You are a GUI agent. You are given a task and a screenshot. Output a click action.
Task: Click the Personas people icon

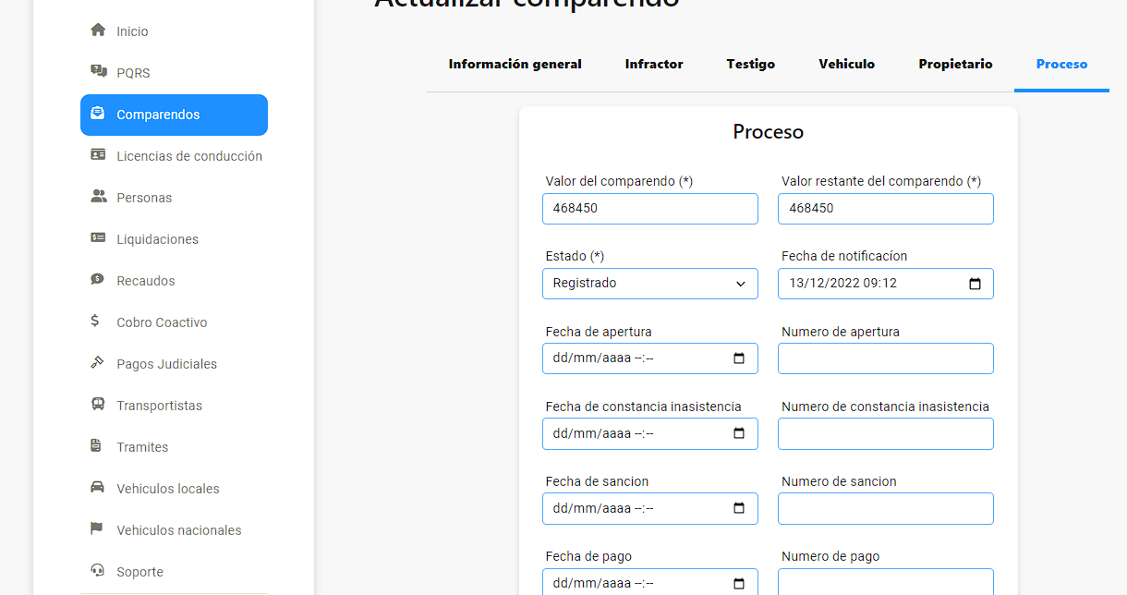coord(98,197)
